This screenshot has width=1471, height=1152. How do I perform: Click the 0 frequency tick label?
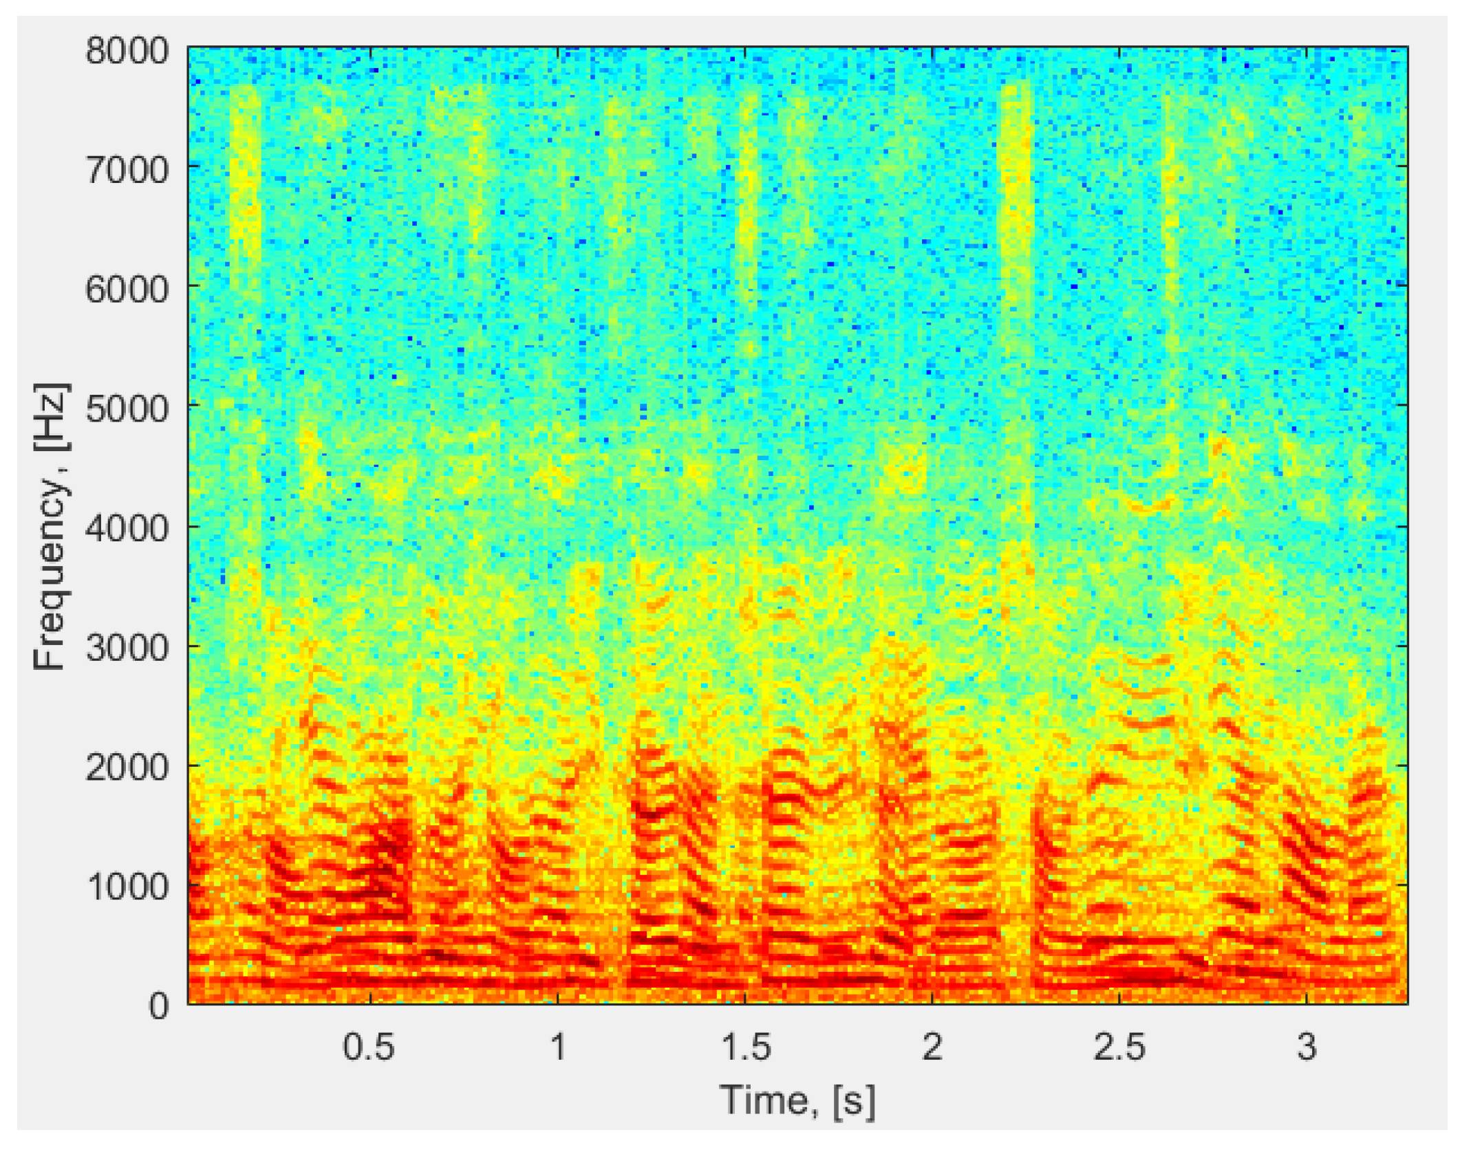tap(158, 1007)
